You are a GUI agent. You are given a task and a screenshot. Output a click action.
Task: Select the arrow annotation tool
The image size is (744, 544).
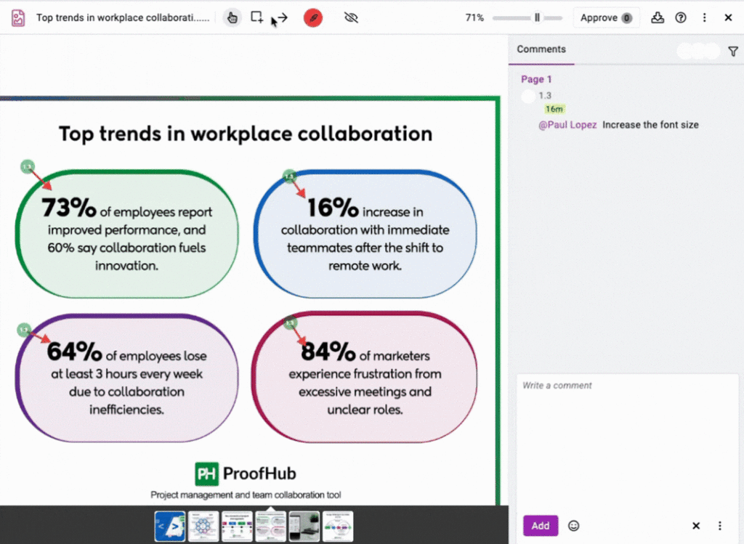pos(282,17)
